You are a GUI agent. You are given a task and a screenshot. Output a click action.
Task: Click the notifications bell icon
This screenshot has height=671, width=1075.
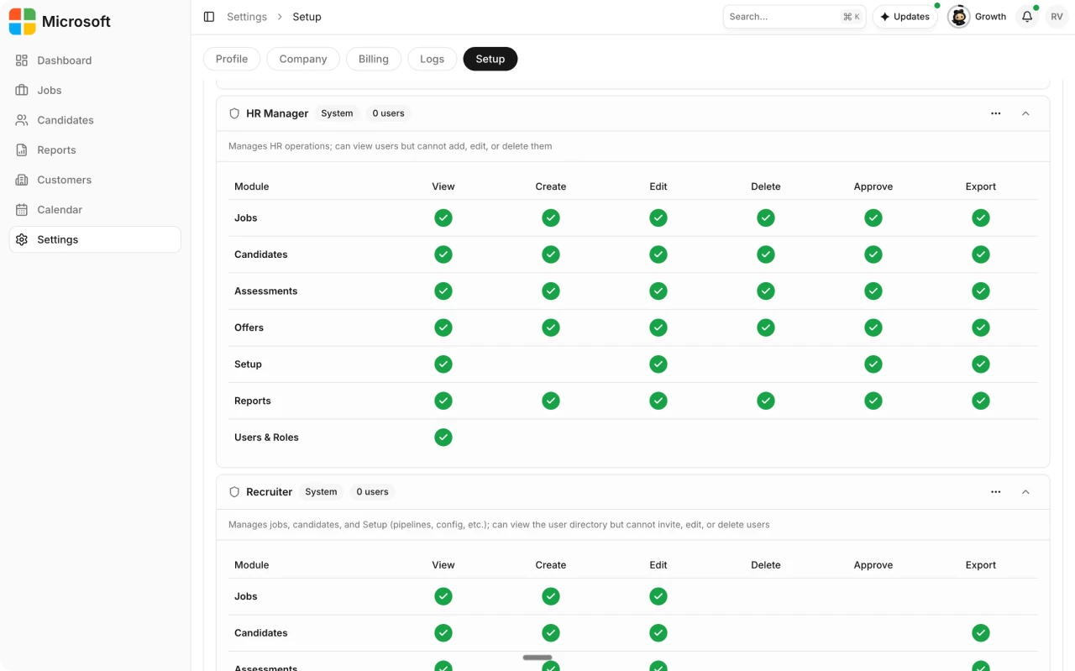click(x=1027, y=17)
